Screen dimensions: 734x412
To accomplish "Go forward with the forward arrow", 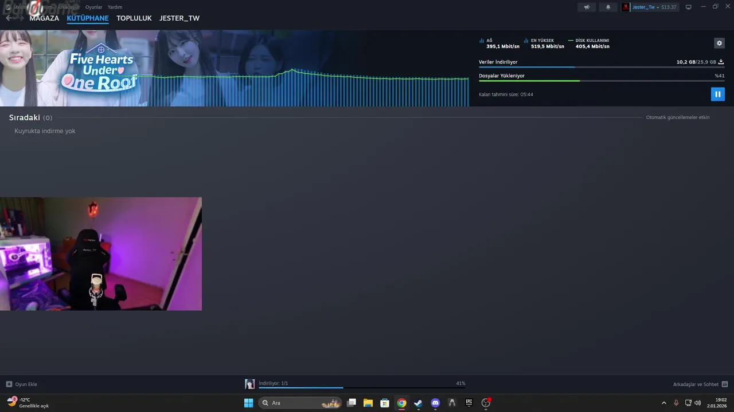I will click(20, 18).
